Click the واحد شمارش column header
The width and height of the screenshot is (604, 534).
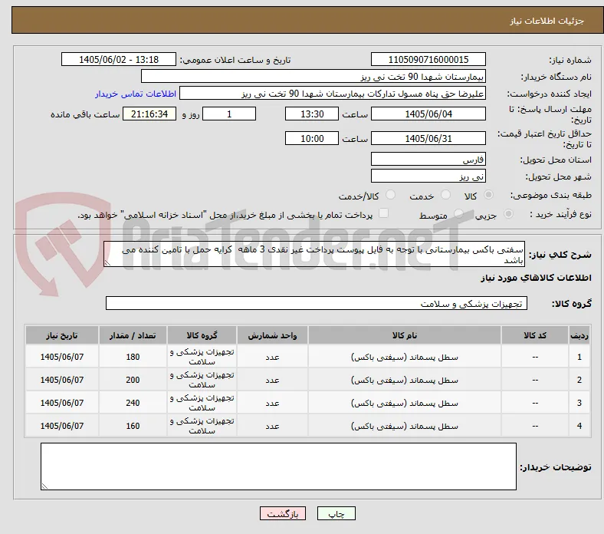pyautogui.click(x=272, y=335)
